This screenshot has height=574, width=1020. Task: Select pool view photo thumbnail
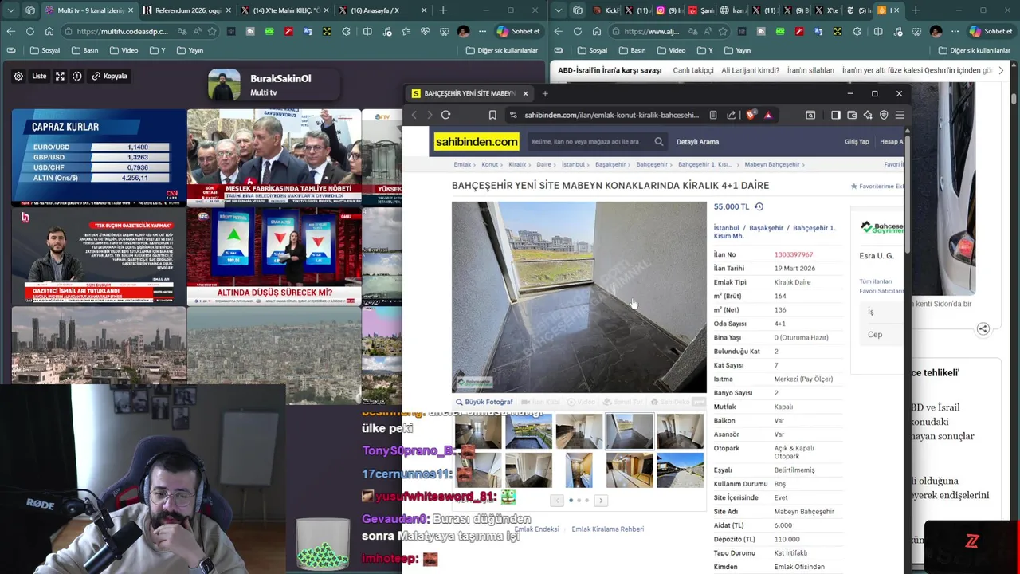[x=528, y=431]
